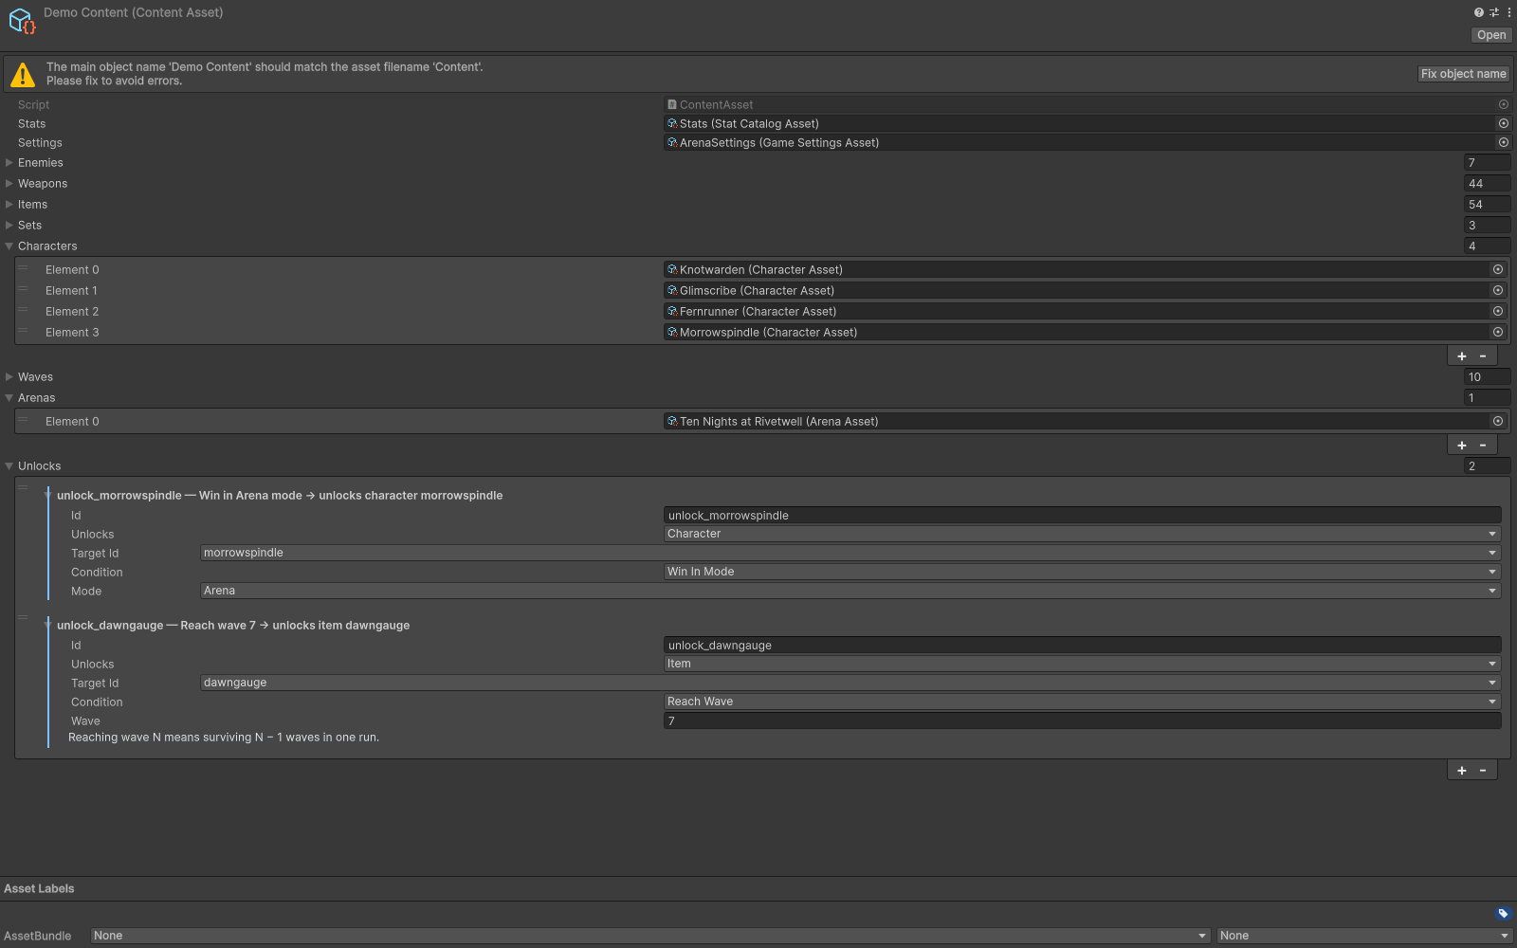Click the blue asset label tag icon
The width and height of the screenshot is (1517, 948).
point(1503,914)
